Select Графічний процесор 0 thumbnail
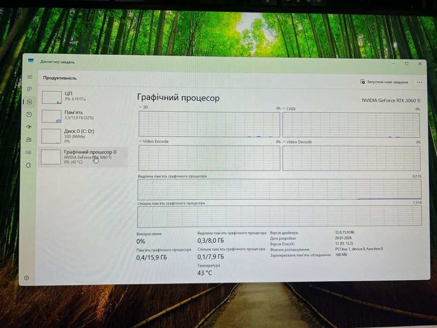 [51, 157]
